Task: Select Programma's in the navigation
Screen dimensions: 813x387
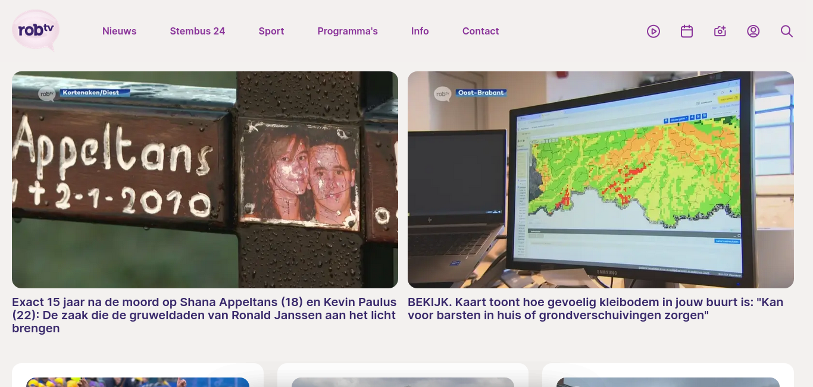Action: point(348,31)
